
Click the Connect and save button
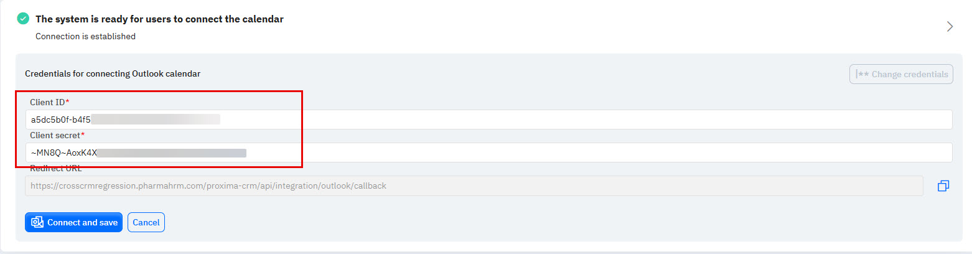click(73, 222)
